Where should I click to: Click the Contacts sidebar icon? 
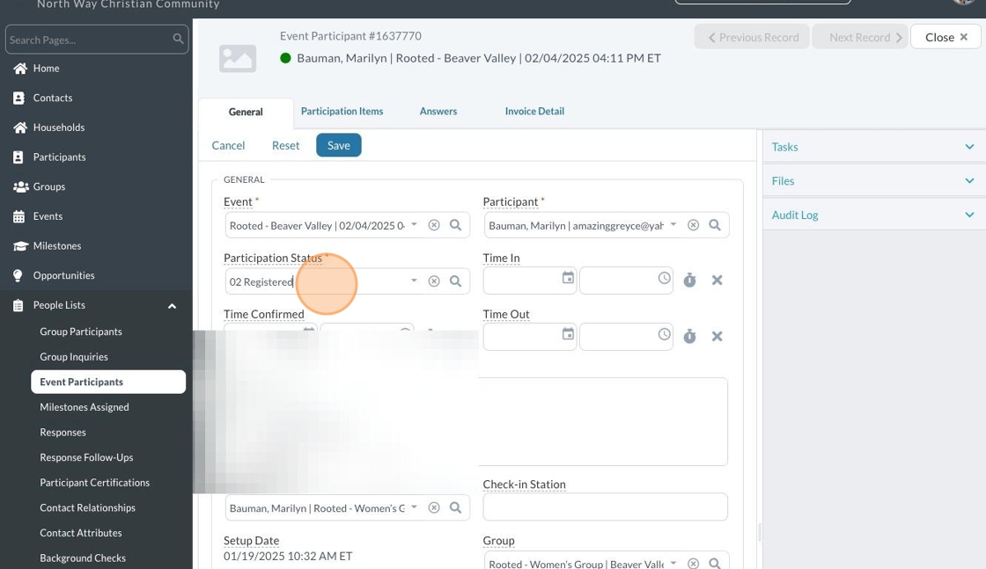point(18,98)
